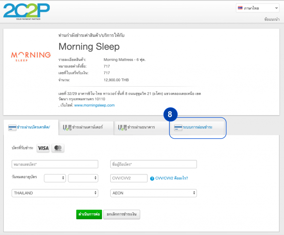The width and height of the screenshot is (284, 235).
Task: Focus the ชื่อผู้ถือบัตร cardholder name field
Action: tap(154, 164)
